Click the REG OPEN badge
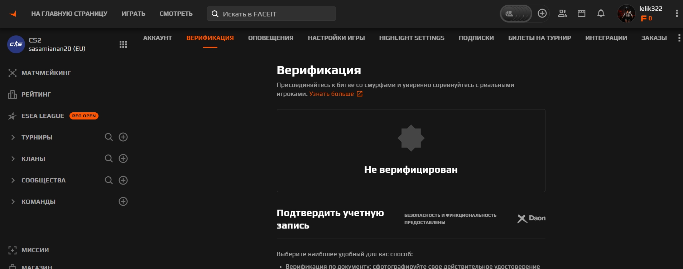The image size is (683, 269). pos(84,116)
